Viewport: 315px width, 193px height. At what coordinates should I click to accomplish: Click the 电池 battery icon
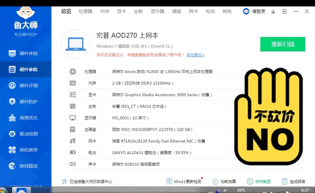click(73, 152)
